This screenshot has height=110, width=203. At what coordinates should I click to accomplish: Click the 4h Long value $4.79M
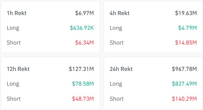tap(187, 28)
